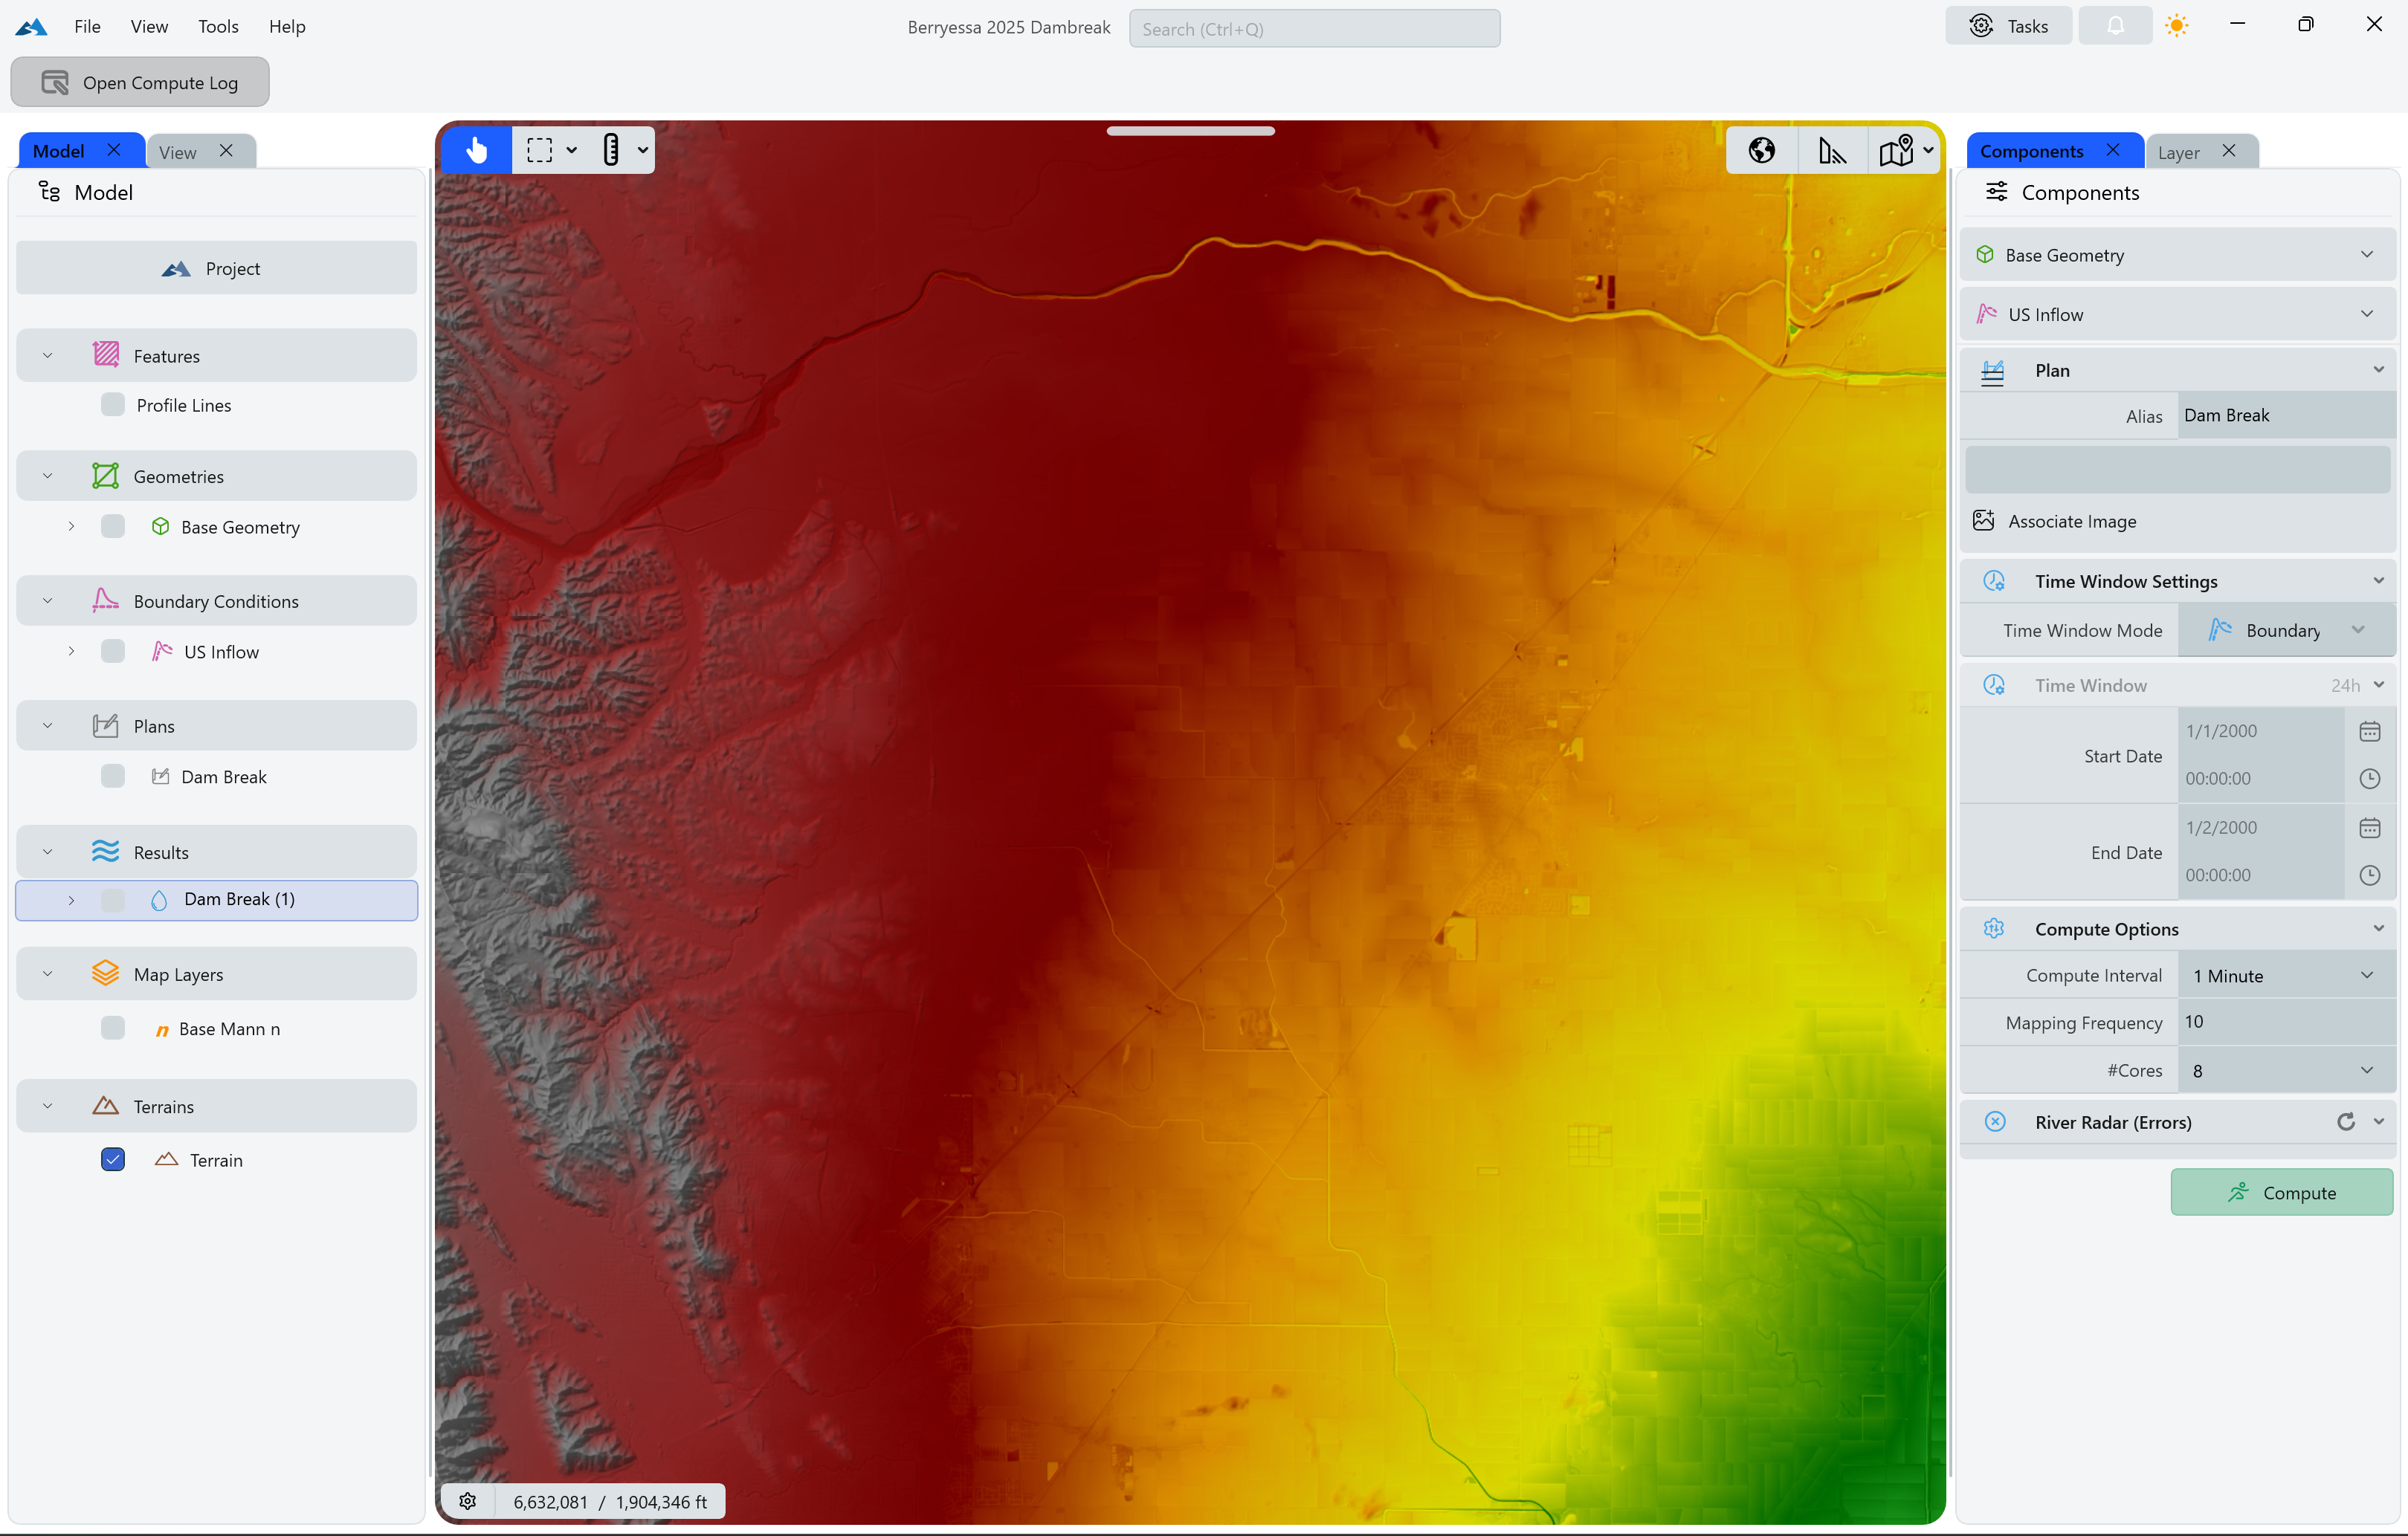Check the Profile Lines checkbox
The width and height of the screenshot is (2408, 1536).
tap(113, 405)
